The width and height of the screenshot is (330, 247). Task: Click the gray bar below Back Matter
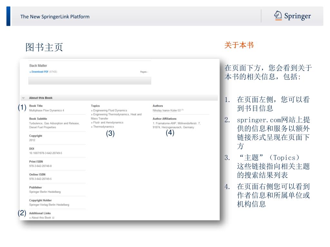90,81
